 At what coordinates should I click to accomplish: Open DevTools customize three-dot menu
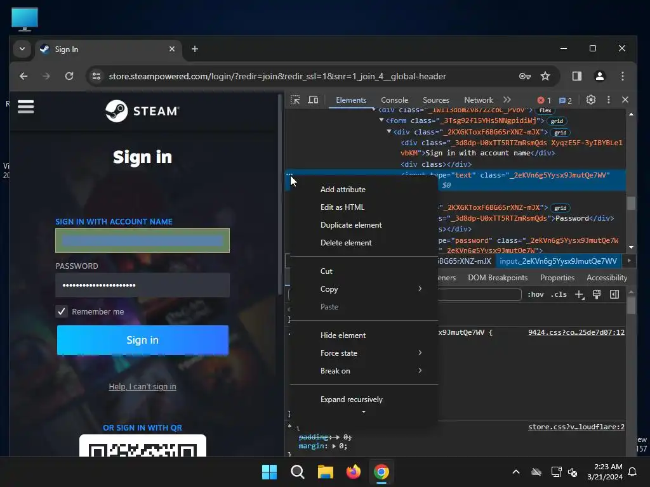click(609, 100)
